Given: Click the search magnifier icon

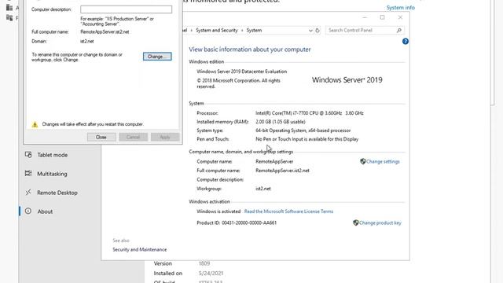Looking at the screenshot, I should 399,30.
